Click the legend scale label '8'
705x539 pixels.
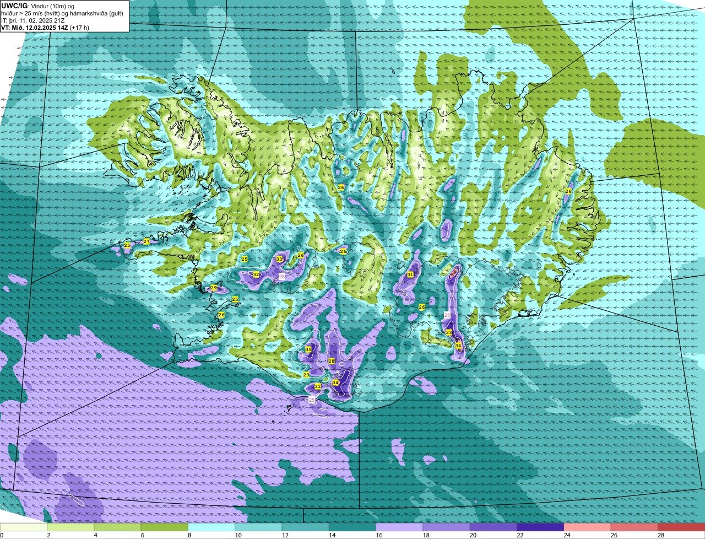click(x=190, y=535)
